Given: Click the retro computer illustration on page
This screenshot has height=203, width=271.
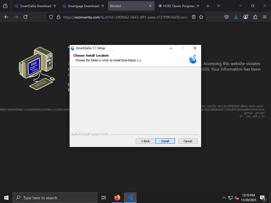Looking at the screenshot, I should click(x=37, y=68).
